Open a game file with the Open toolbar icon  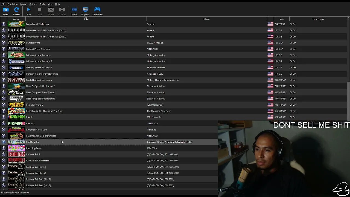tap(6, 11)
